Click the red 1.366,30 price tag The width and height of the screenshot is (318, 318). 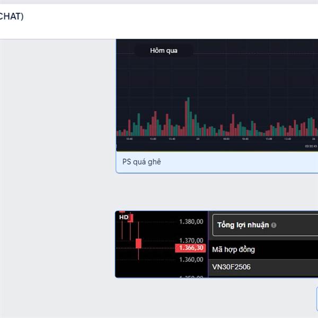point(190,248)
